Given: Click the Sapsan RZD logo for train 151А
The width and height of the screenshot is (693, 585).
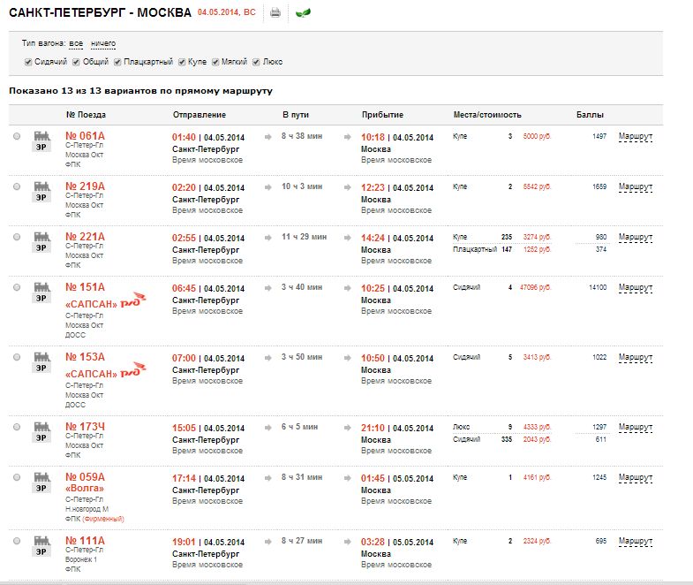Looking at the screenshot, I should coord(134,301).
